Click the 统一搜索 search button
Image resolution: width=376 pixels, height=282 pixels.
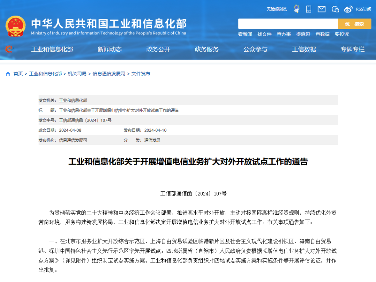coord(354,24)
